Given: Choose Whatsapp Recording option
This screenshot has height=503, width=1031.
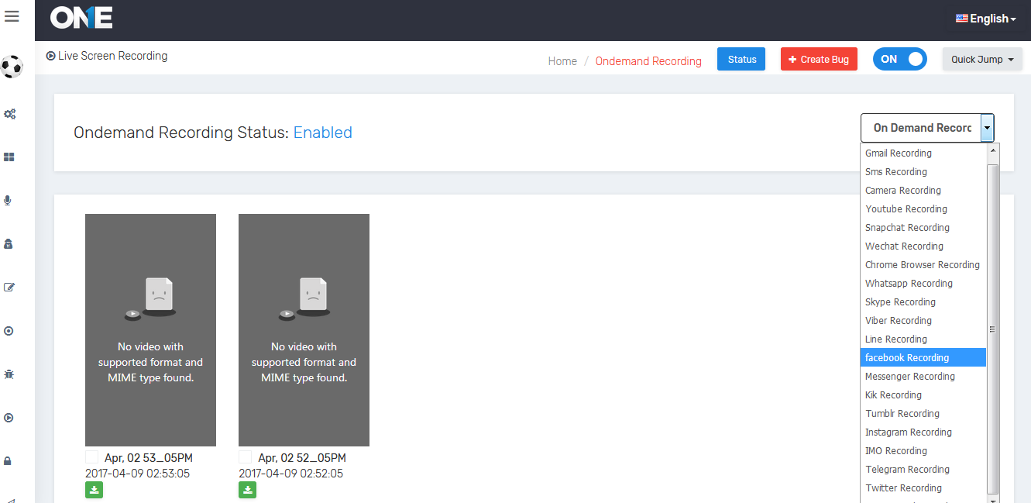Looking at the screenshot, I should click(909, 284).
